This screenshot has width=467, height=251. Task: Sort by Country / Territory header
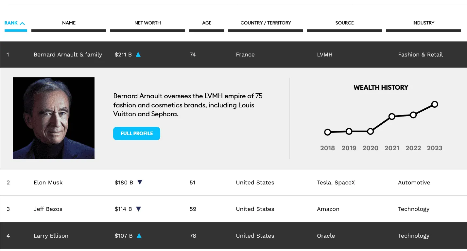point(266,23)
